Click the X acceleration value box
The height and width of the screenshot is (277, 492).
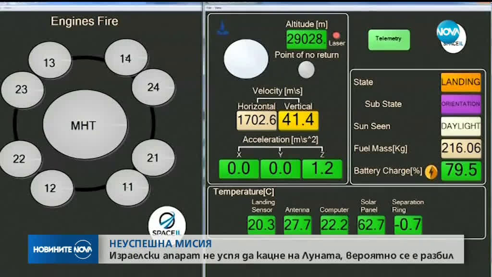[x=239, y=169]
